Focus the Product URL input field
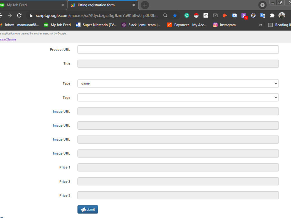Image resolution: width=291 pixels, height=218 pixels. pyautogui.click(x=178, y=49)
